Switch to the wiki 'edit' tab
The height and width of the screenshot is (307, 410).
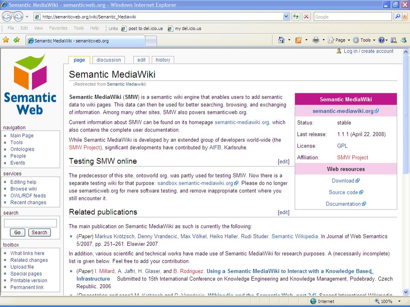tap(141, 60)
